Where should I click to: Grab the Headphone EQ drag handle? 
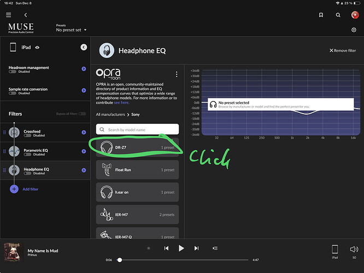point(4,170)
